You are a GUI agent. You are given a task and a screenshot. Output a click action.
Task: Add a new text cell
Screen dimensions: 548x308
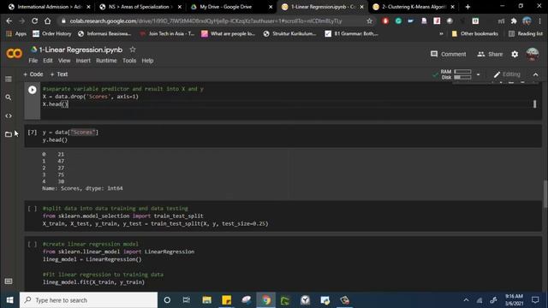(x=59, y=74)
